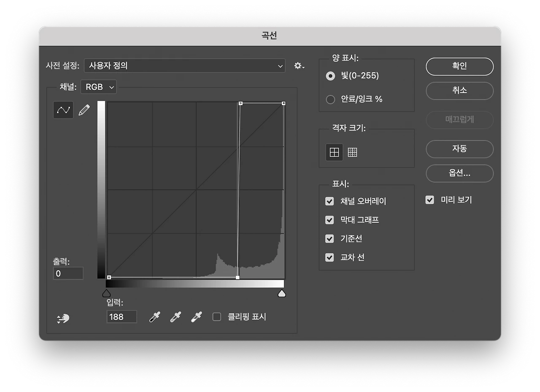Viewport: 540px width, 392px height.
Task: Toggle 채널 오버레이 checkbox
Action: point(329,201)
